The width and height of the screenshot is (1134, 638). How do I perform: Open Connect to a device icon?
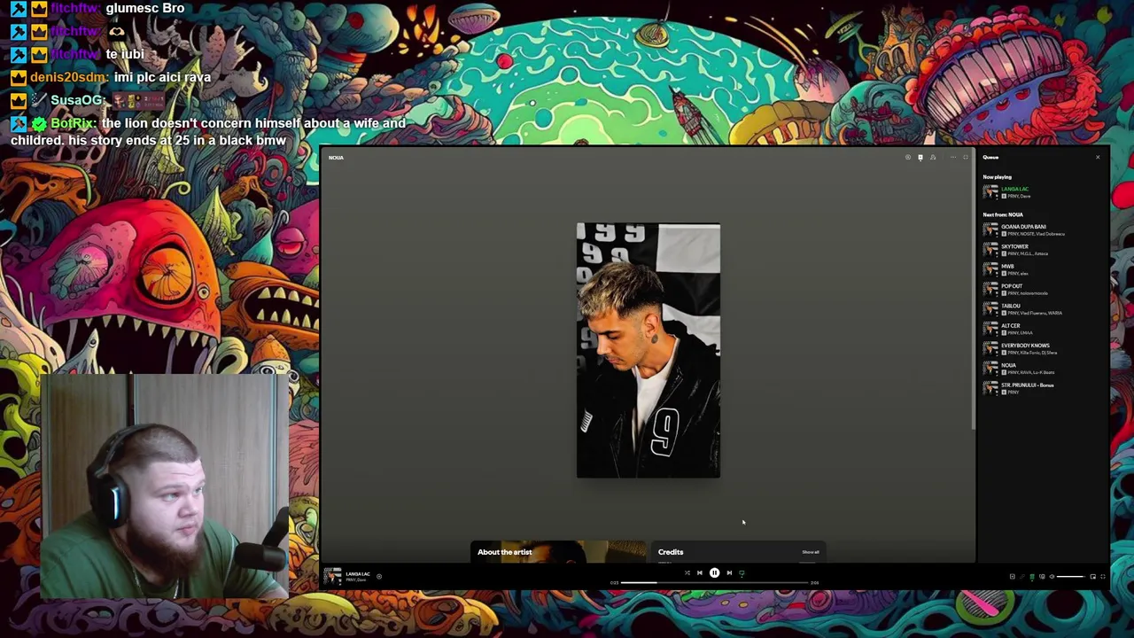[x=1042, y=577]
